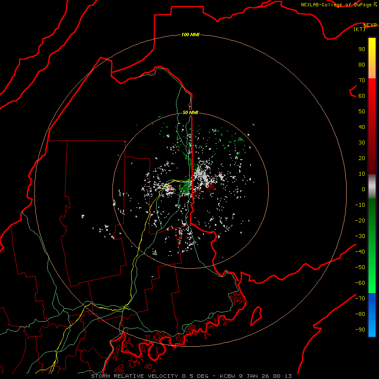Select the -80 value on velocity scale
Viewport: 379px width, 379px height.
(360, 314)
